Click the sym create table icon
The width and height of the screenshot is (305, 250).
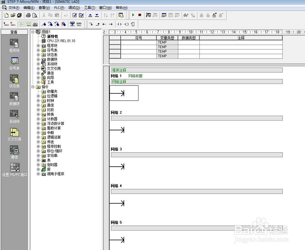(x=79, y=24)
